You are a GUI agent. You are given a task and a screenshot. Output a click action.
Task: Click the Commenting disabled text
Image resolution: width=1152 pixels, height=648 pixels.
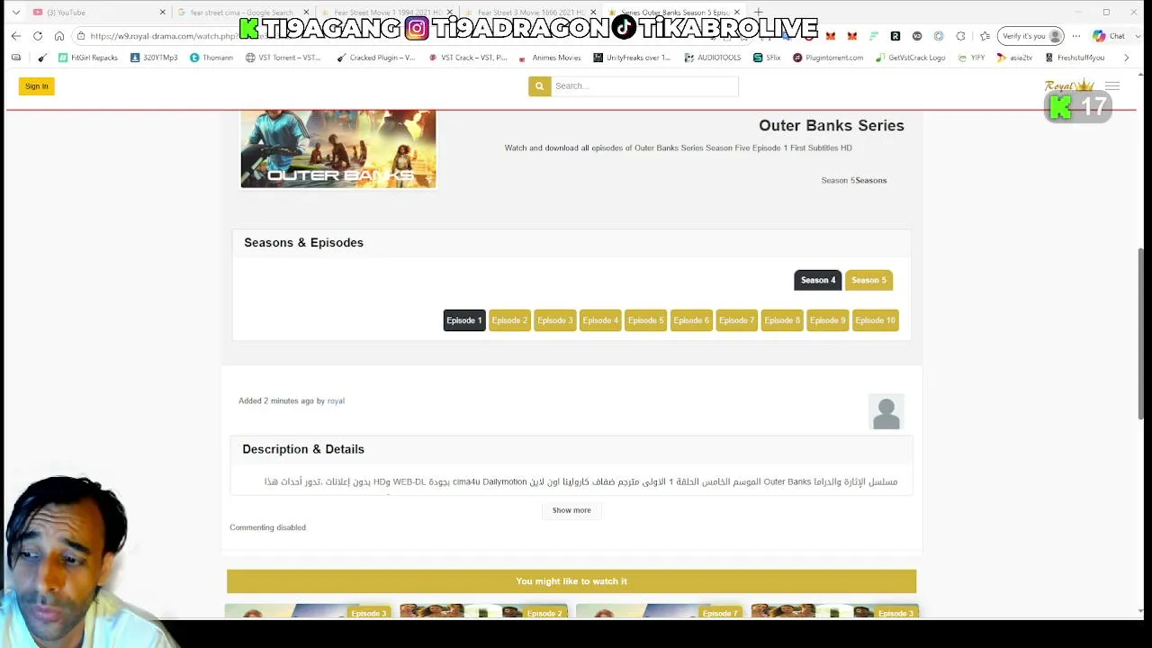(x=267, y=527)
